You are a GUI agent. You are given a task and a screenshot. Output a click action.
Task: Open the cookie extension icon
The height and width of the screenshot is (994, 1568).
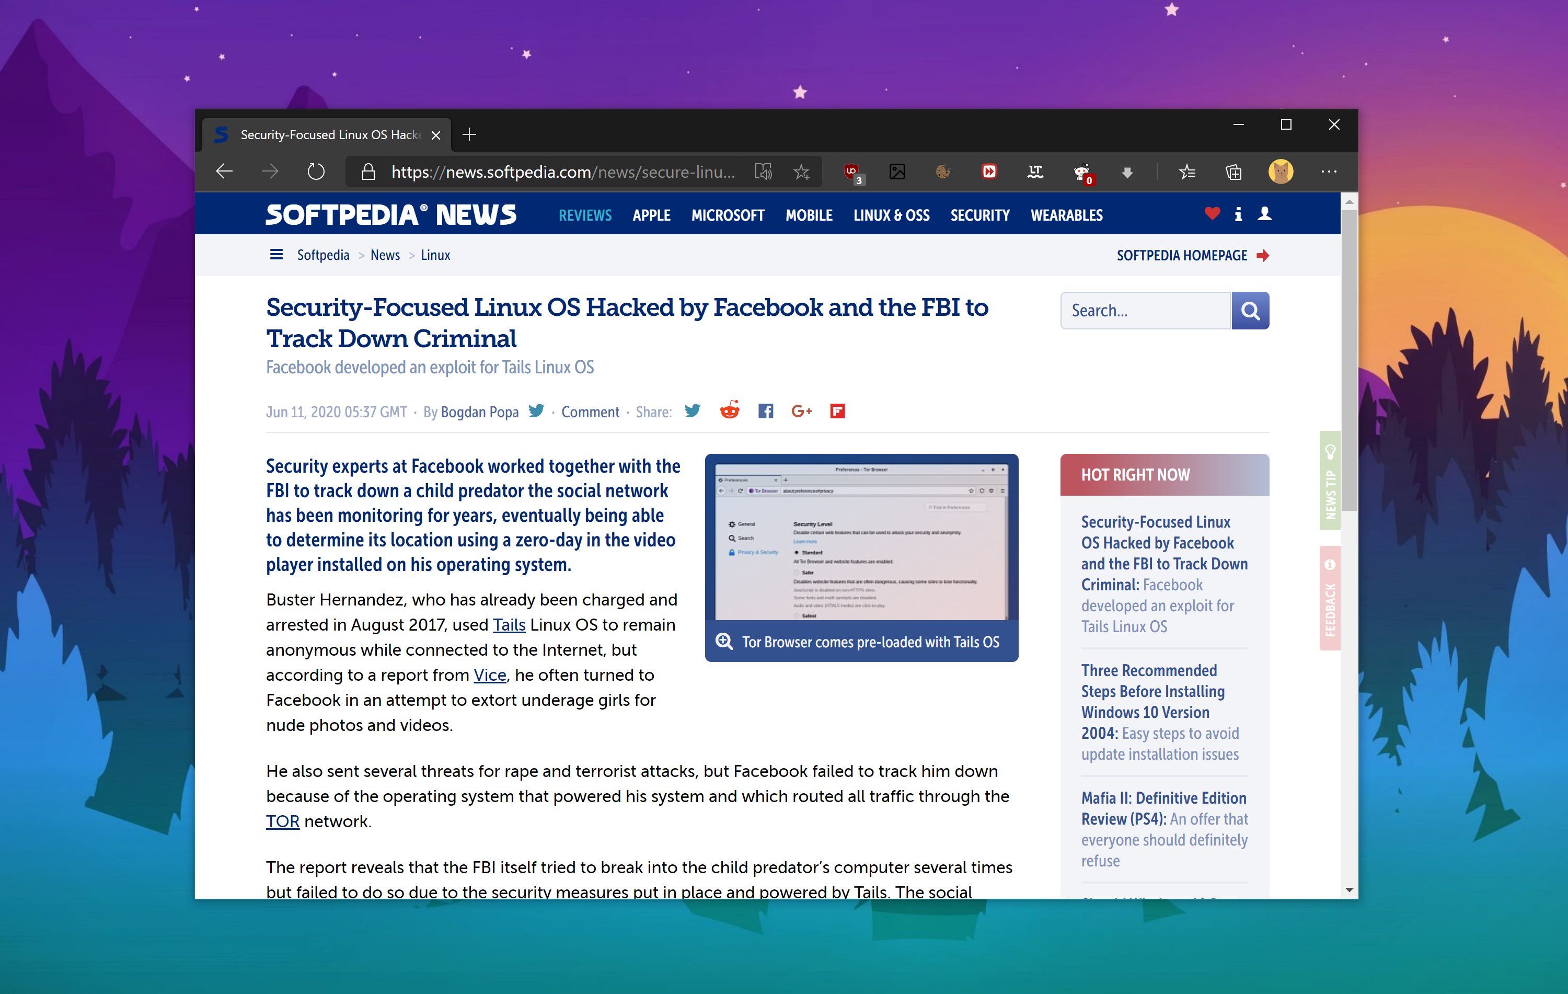coord(943,172)
